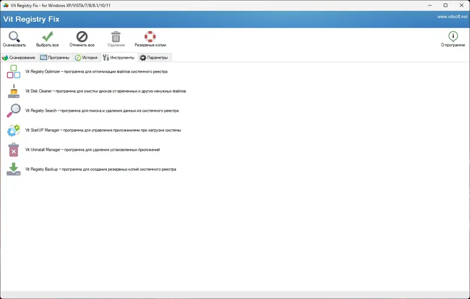Viewport: 470px width, 299px height.
Task: Launch Vit Disk Cleaner brush icon
Action: (x=14, y=91)
